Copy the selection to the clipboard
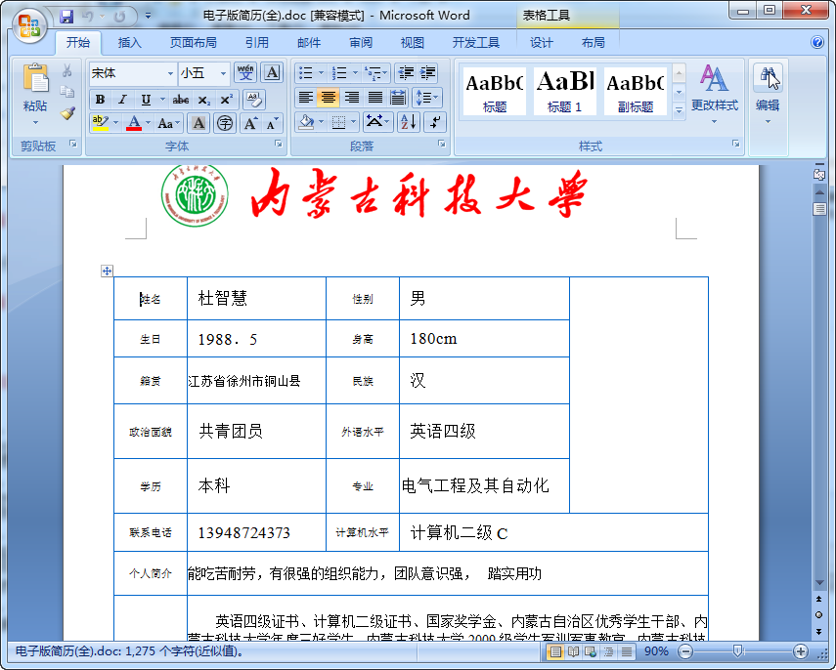Image resolution: width=836 pixels, height=670 pixels. click(67, 92)
